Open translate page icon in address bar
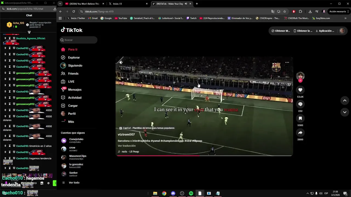Viewport: 351px width, 197px height. [273, 11]
